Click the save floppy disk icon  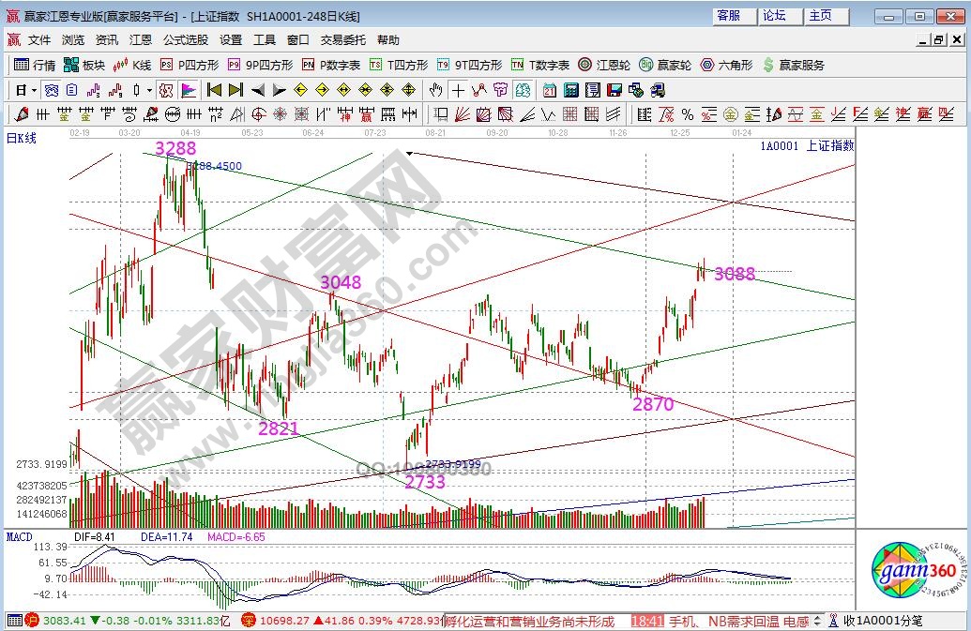click(x=614, y=90)
